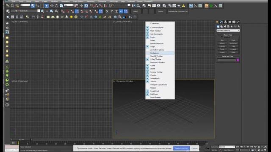Open the Motion tab in Command Panel
This screenshot has height=152, width=271.
(230, 22)
